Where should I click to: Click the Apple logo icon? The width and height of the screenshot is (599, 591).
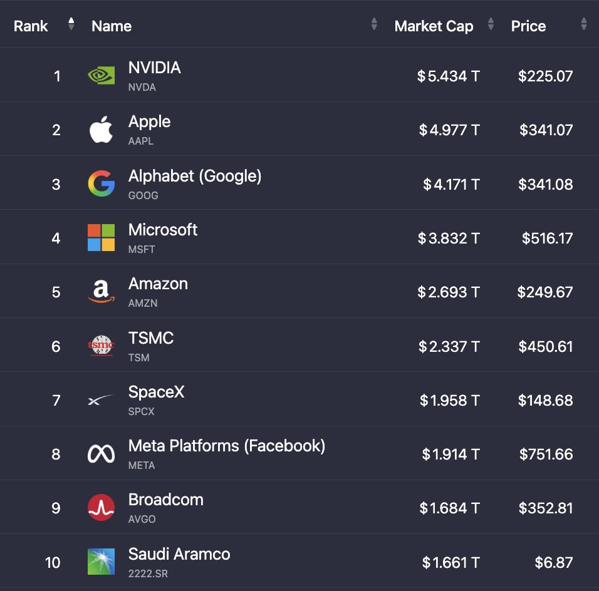(102, 130)
